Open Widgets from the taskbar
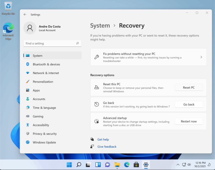This screenshot has width=215, height=170. pos(98,165)
